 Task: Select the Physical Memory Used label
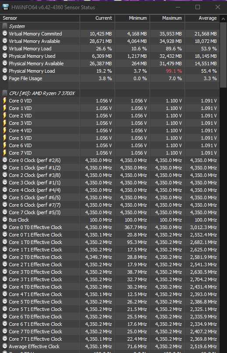32,56
